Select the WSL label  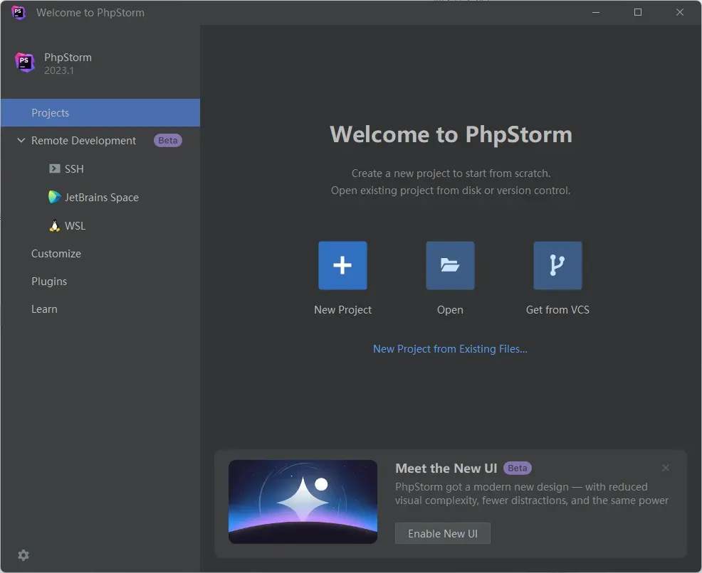coord(75,225)
